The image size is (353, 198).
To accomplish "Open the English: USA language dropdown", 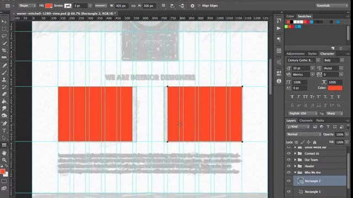I will pyautogui.click(x=302, y=113).
